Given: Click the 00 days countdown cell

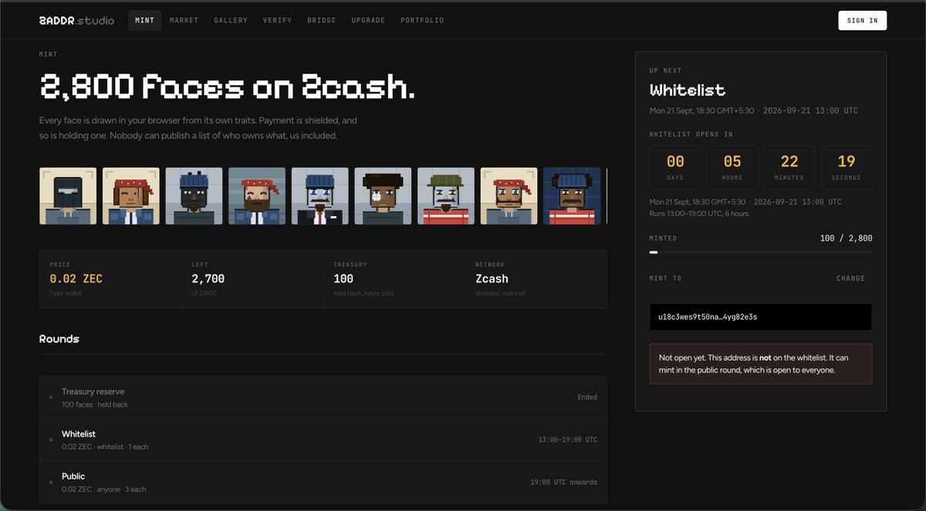Looking at the screenshot, I should (x=675, y=168).
